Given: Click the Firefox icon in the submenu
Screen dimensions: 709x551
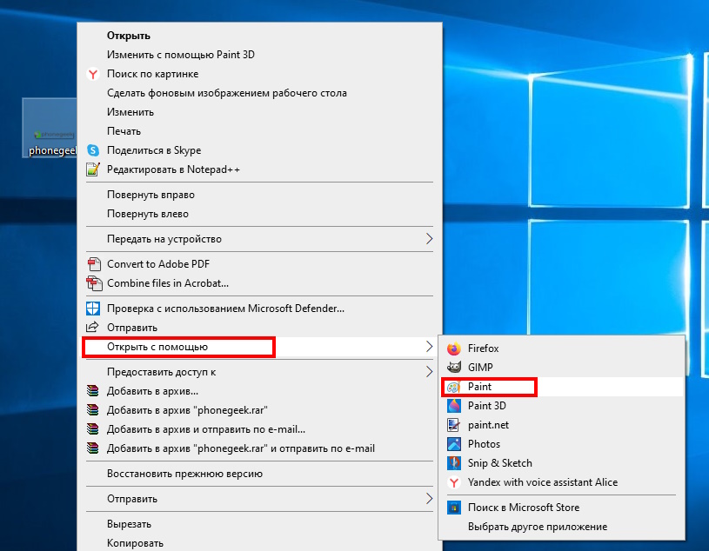Looking at the screenshot, I should [454, 349].
